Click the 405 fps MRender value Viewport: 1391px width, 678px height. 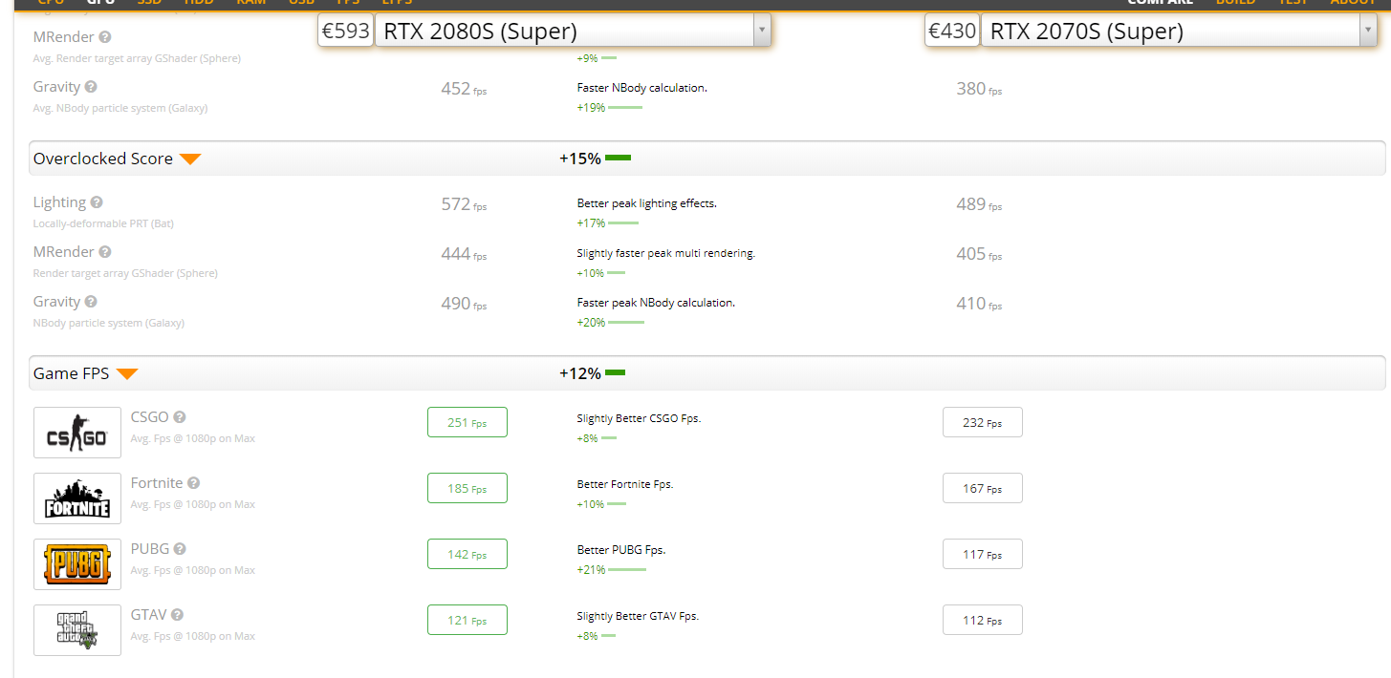click(979, 254)
